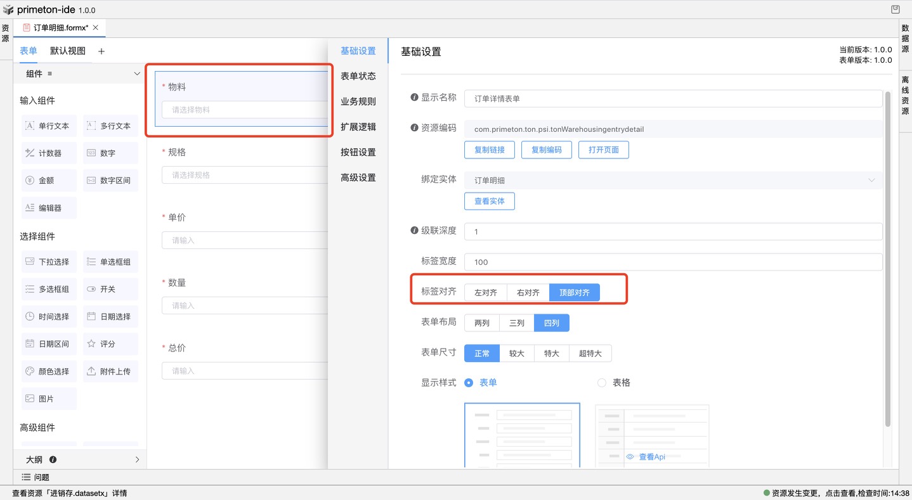Screen dimensions: 912x500
Task: Select the 表格 display style radio button
Action: [x=602, y=383]
